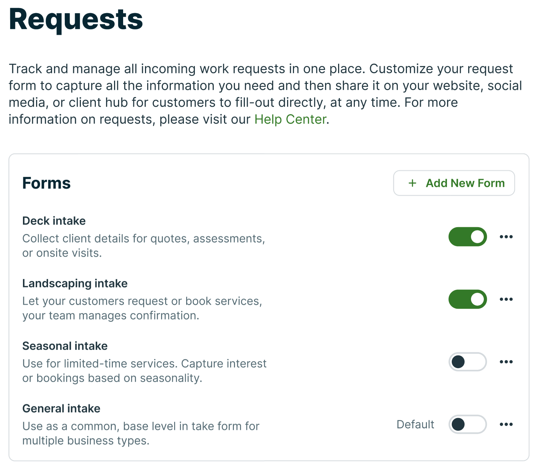Select the Deck intake form title

coord(54,221)
